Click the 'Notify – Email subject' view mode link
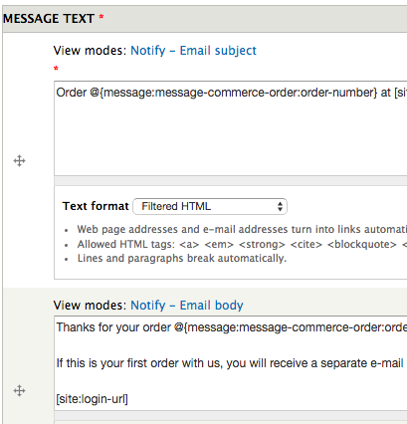407x424 pixels. pos(194,51)
